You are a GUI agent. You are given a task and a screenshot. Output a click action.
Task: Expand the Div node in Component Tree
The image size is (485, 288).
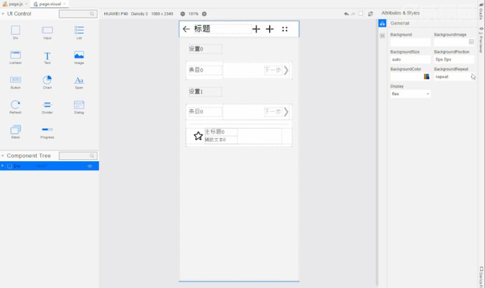coord(2,166)
